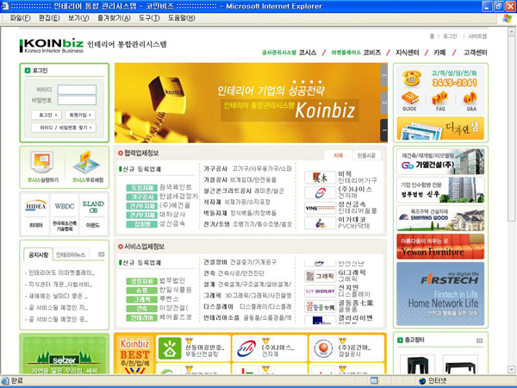Open 마켓플레이스 코비즈 nav link
The width and height of the screenshot is (517, 388).
click(356, 53)
